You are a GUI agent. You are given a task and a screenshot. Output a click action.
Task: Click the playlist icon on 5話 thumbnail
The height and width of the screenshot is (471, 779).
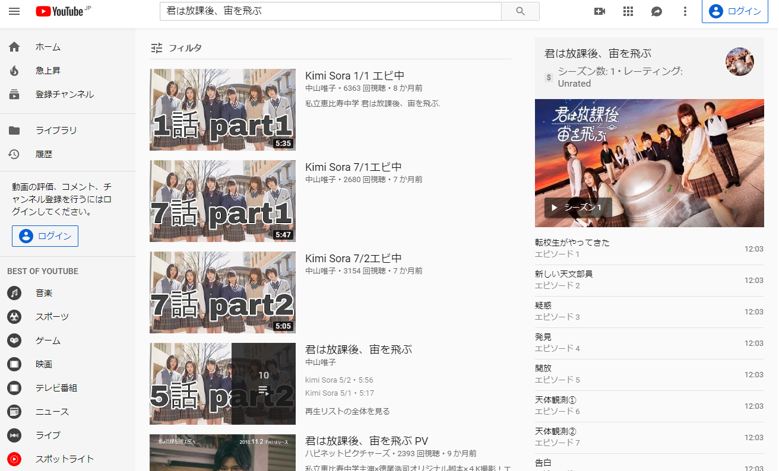[264, 390]
